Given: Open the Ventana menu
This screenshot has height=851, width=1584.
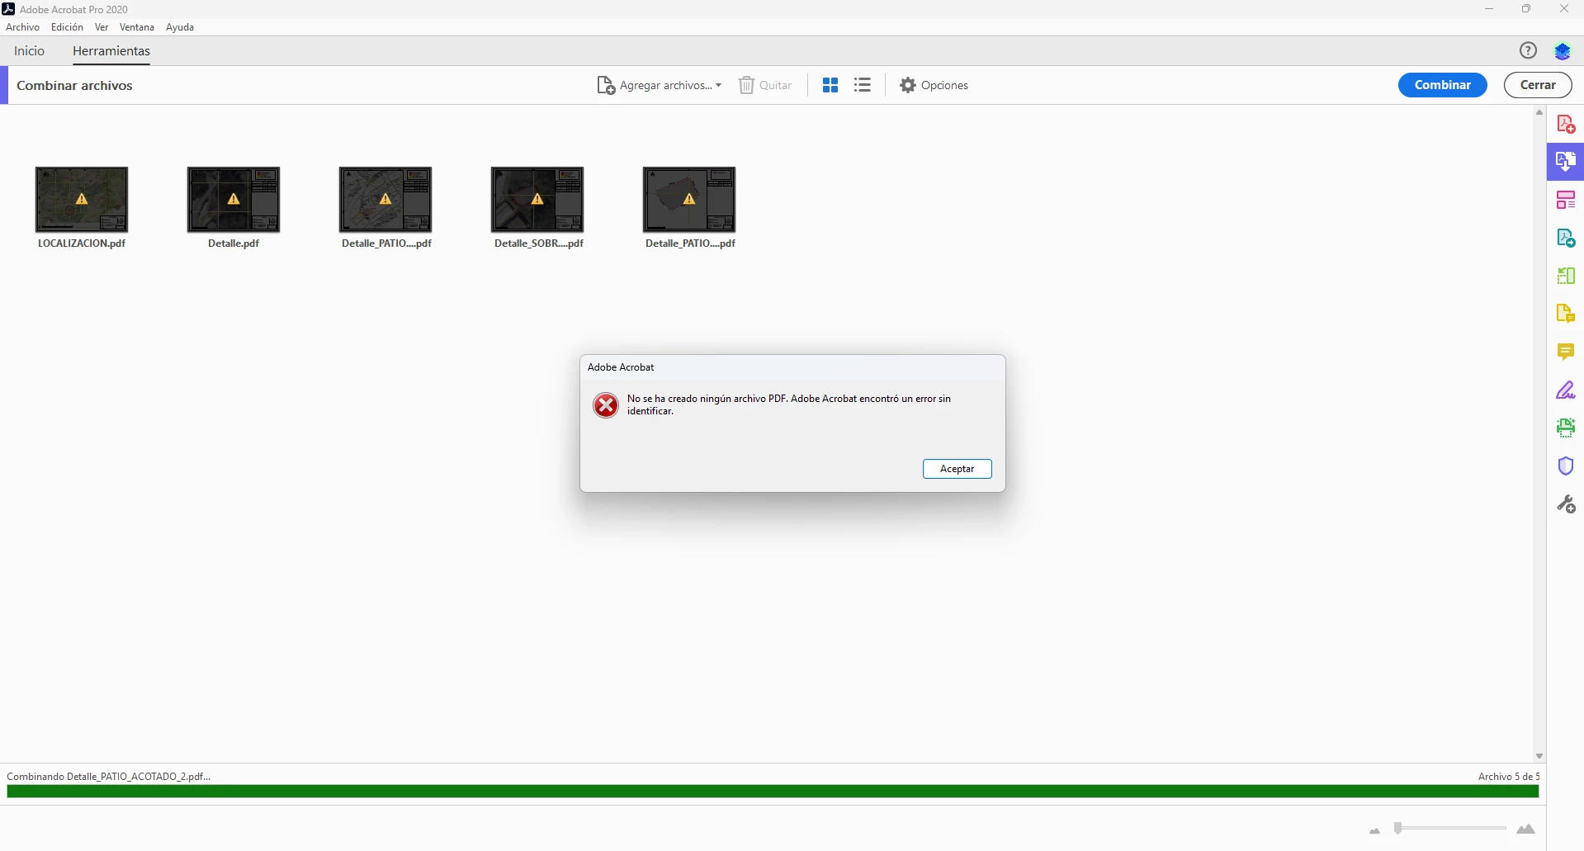Looking at the screenshot, I should point(137,27).
